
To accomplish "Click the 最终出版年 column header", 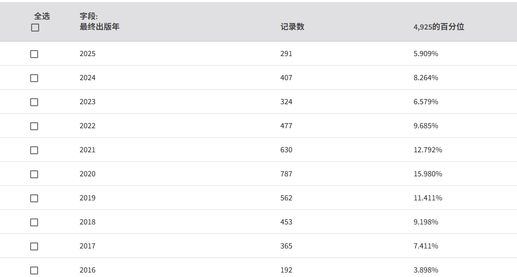I will point(99,27).
